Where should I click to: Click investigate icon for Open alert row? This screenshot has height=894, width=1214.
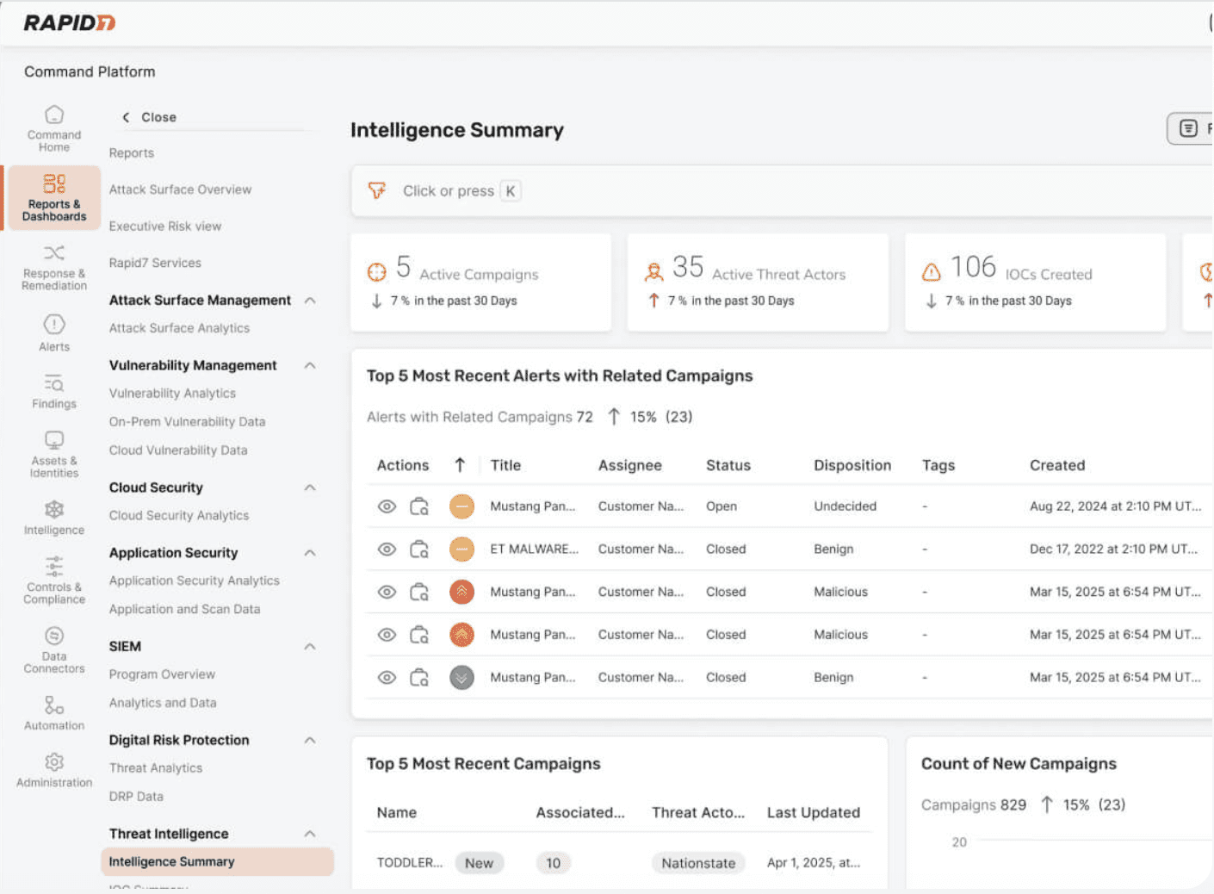pyautogui.click(x=419, y=506)
